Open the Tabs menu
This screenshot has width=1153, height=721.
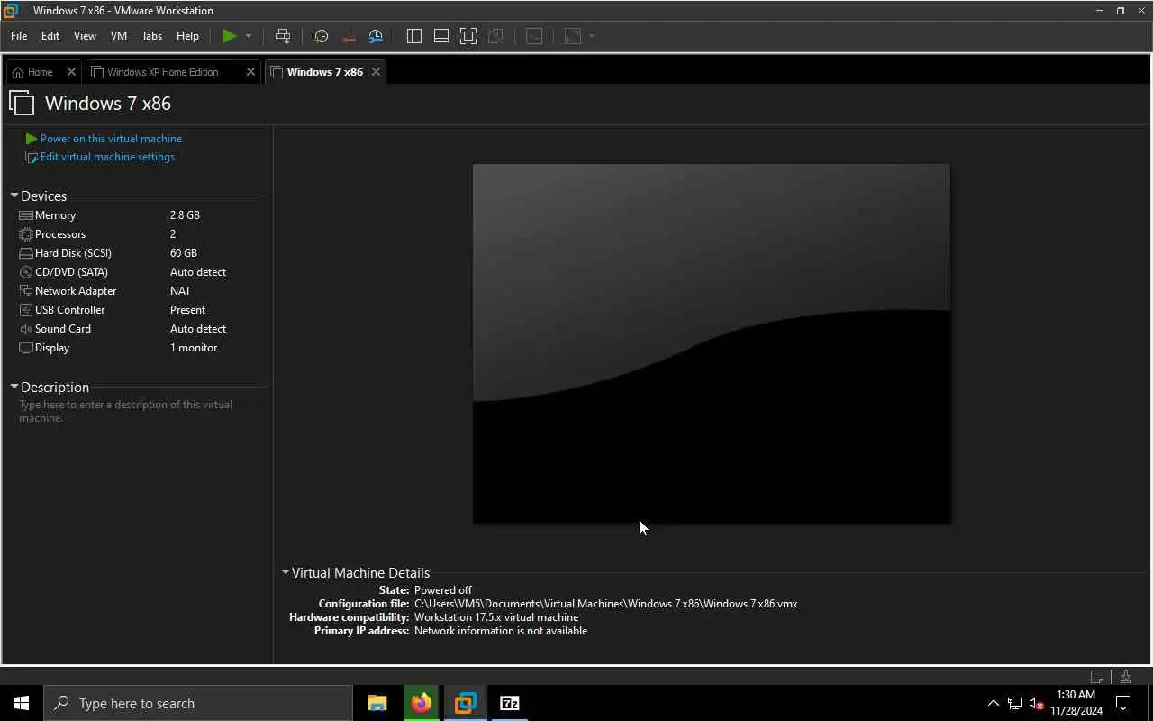tap(151, 36)
